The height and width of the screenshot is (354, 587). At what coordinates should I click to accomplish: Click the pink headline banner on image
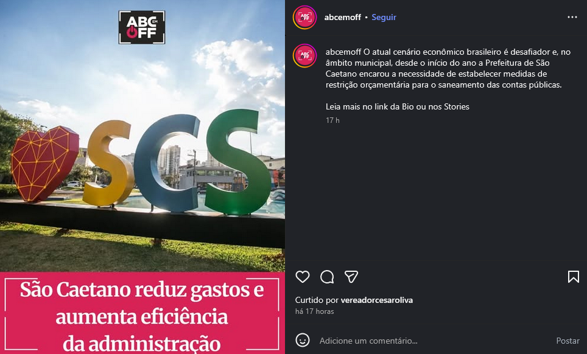(x=142, y=313)
